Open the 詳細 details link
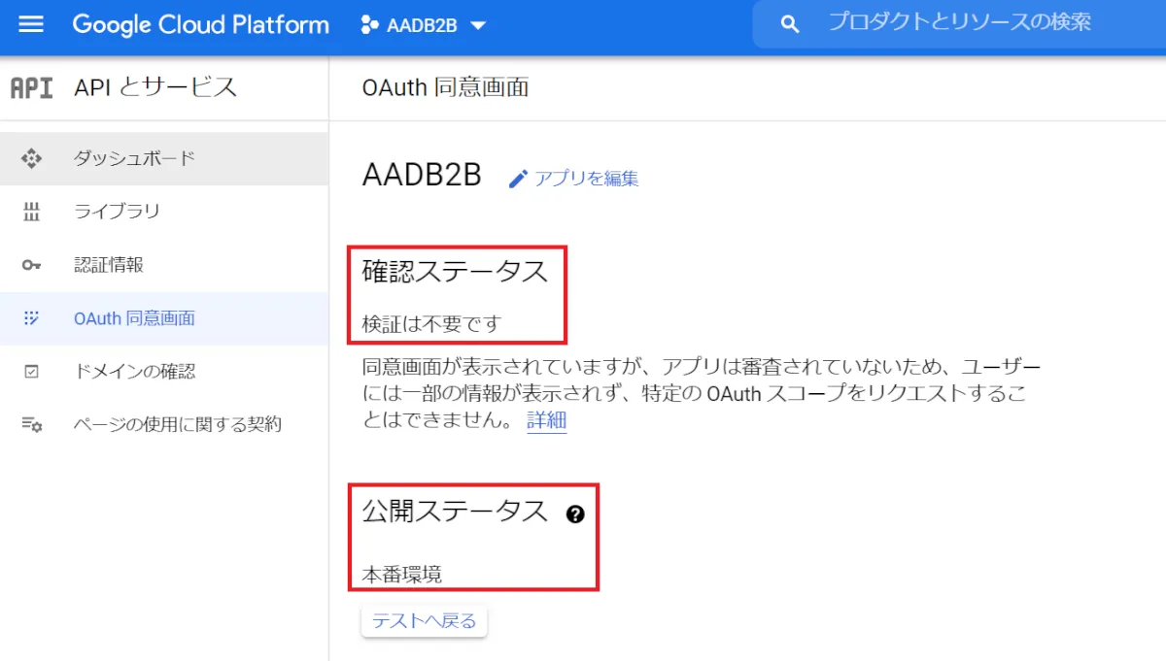 (x=547, y=420)
